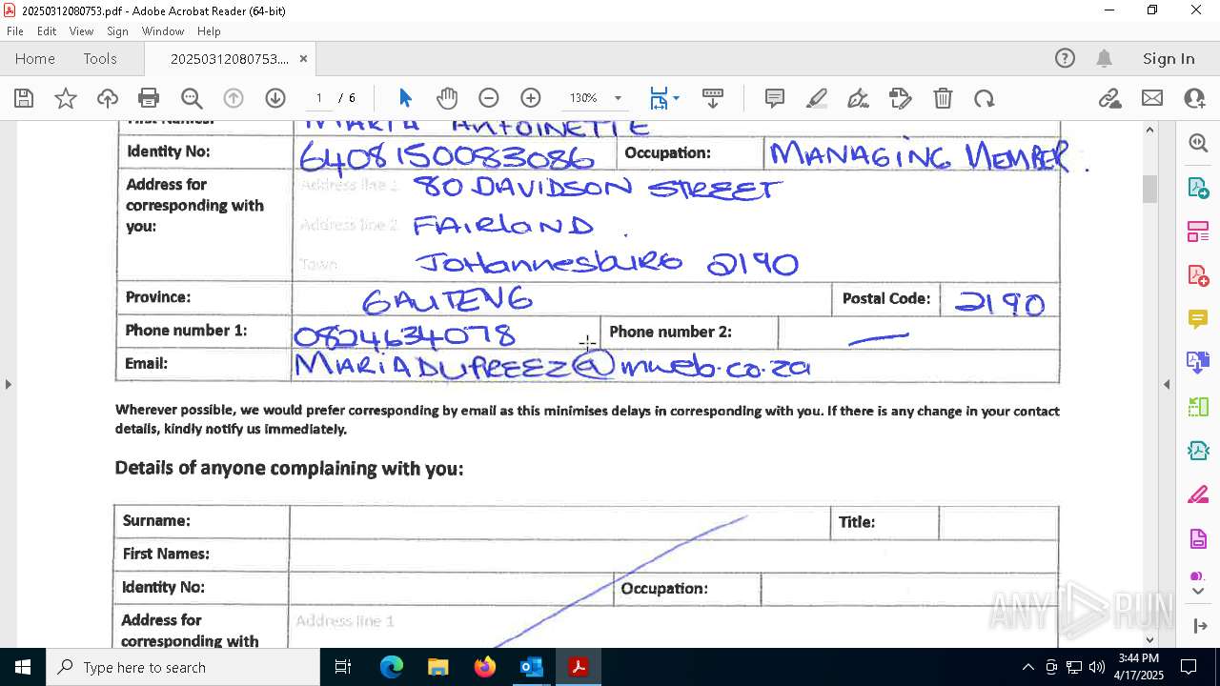The image size is (1220, 686).
Task: Star this file as a favorite
Action: [x=66, y=98]
